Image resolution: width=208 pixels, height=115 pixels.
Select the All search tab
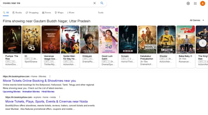point(6,13)
